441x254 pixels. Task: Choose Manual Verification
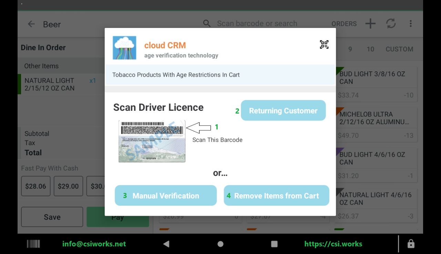click(166, 196)
